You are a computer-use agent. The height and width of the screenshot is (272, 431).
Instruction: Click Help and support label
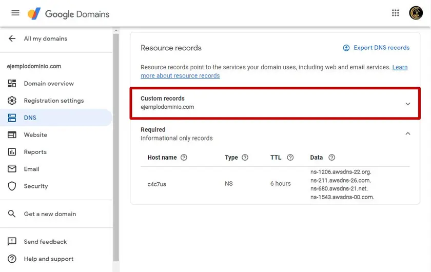click(49, 259)
